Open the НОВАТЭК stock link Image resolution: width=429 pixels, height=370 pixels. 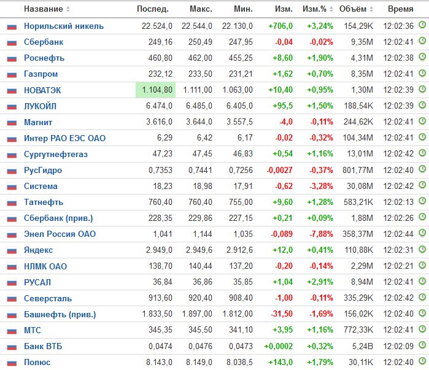[42, 90]
